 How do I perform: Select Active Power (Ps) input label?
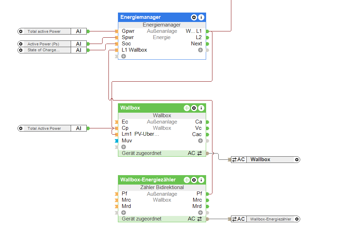(43, 44)
